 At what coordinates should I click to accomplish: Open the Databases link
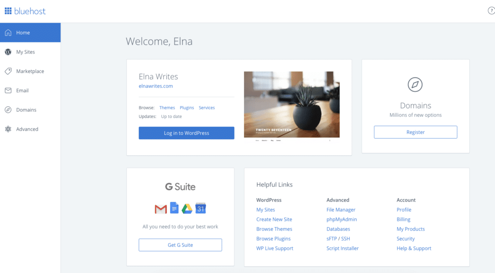pos(338,229)
